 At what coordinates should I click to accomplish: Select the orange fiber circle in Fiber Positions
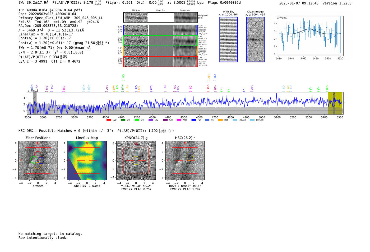coord(37,166)
